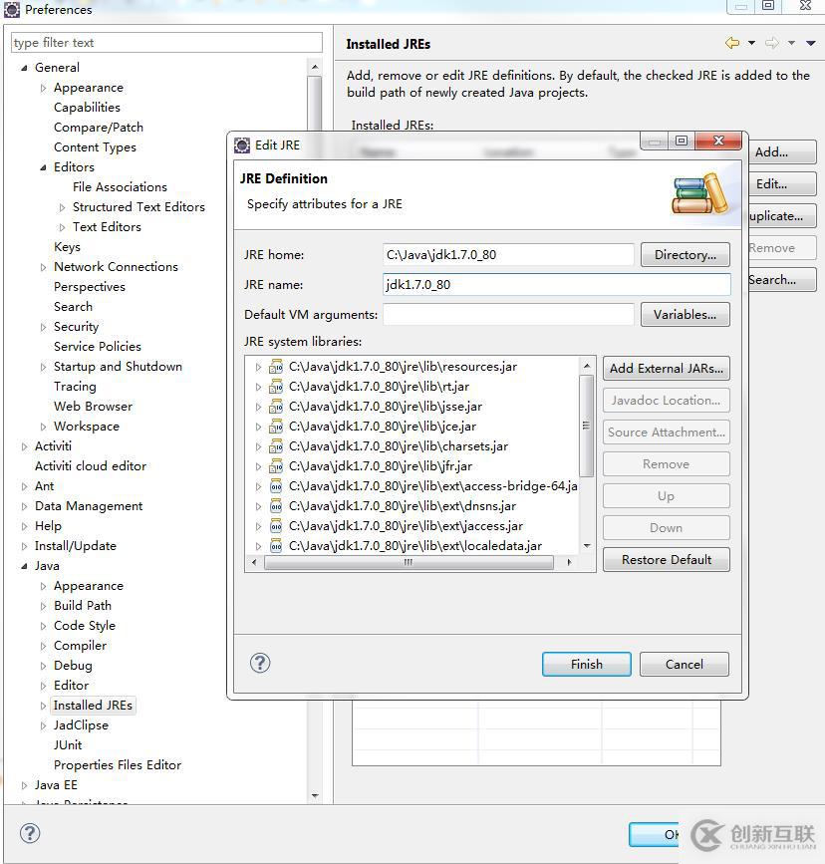
Task: Select the localedata.jar library icon
Action: tap(276, 545)
